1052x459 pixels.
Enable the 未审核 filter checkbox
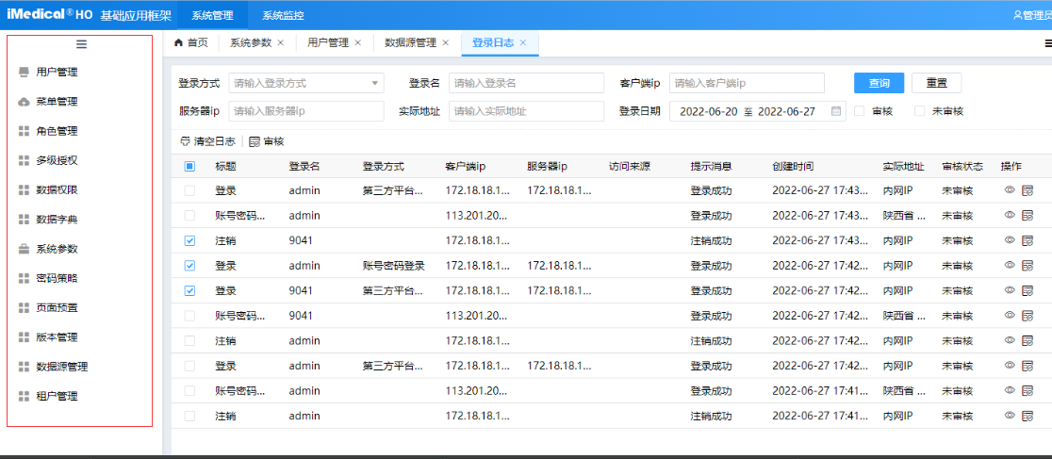[x=920, y=111]
